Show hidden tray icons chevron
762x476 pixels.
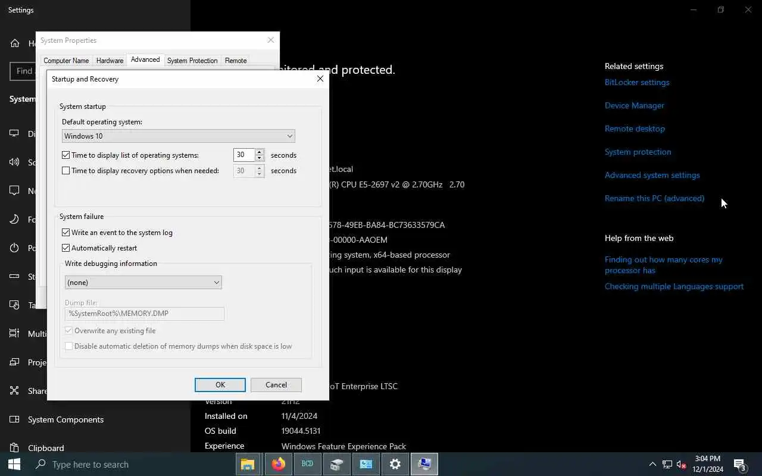[652, 465]
